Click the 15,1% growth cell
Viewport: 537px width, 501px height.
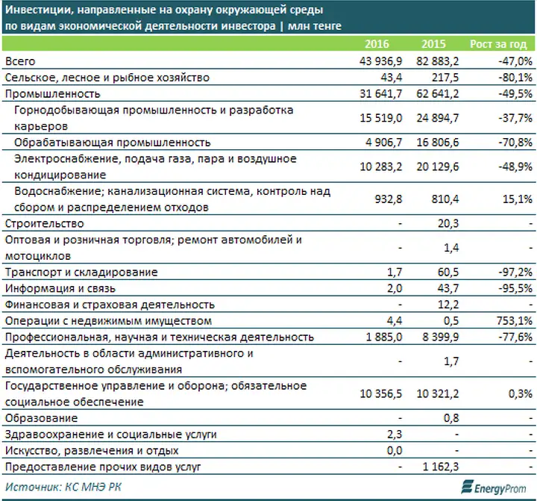click(518, 199)
